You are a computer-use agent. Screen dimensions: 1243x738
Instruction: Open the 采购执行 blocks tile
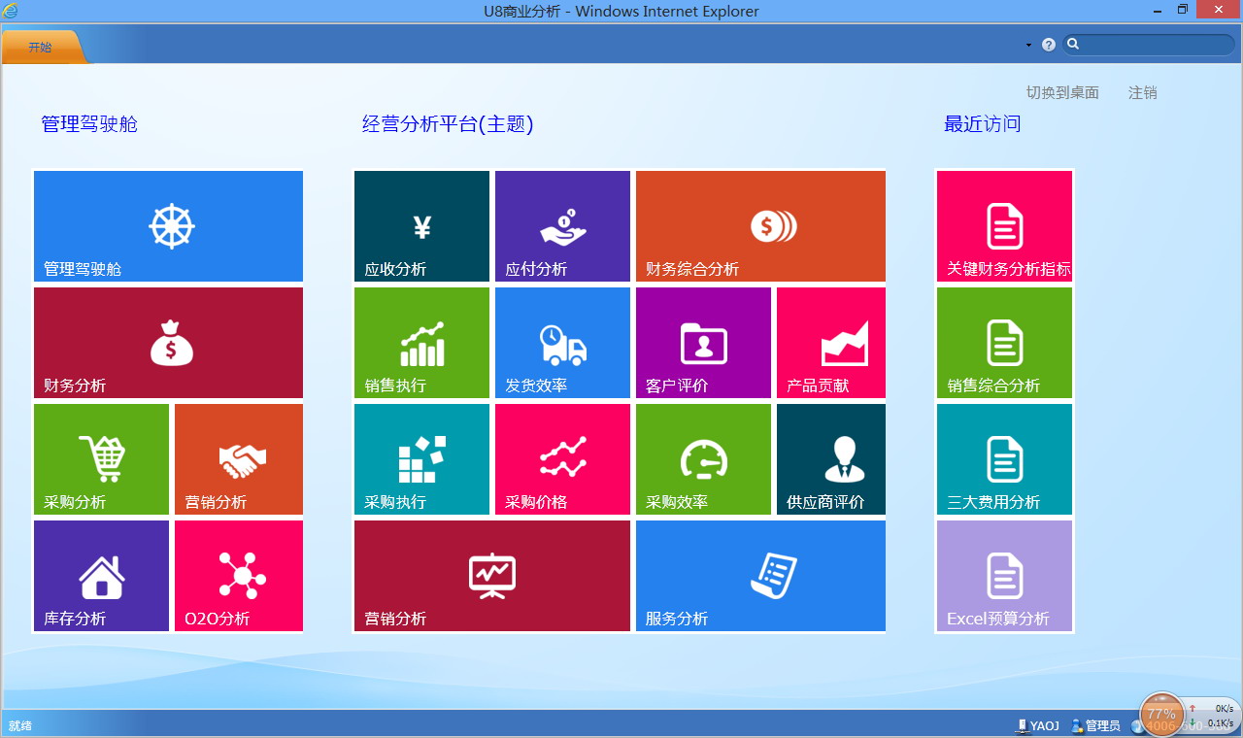click(421, 459)
